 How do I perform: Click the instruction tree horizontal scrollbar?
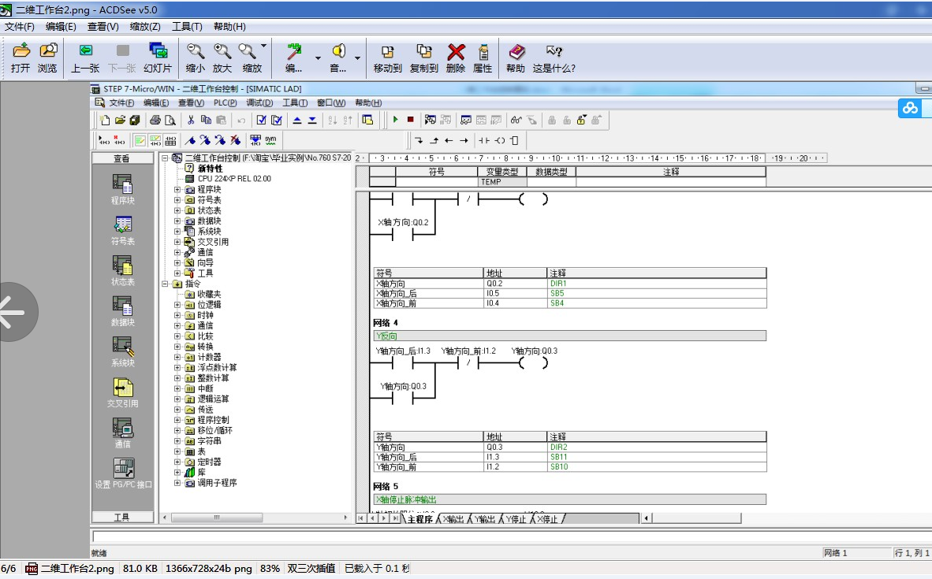click(255, 518)
